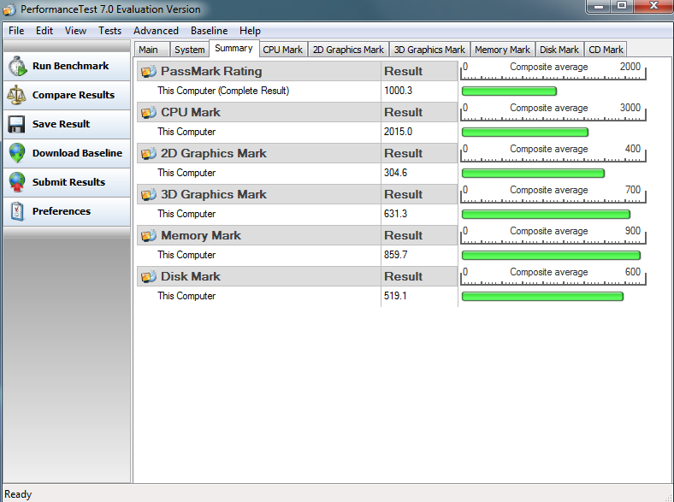
Task: Click the 2D Graphics Mark header icon
Action: click(149, 153)
